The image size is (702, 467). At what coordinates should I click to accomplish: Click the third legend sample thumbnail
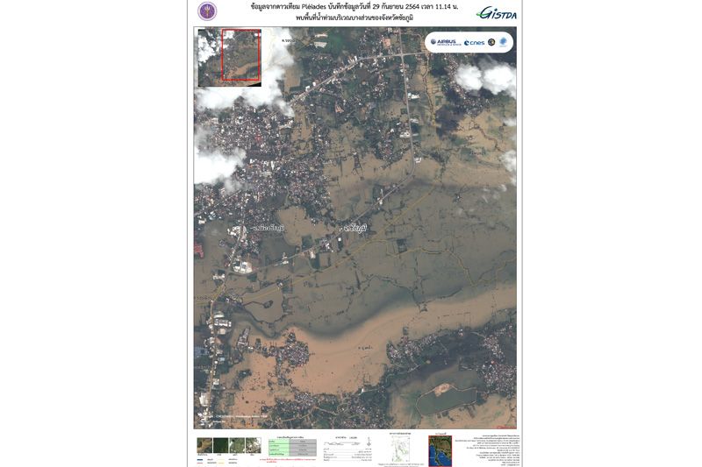pos(237,446)
